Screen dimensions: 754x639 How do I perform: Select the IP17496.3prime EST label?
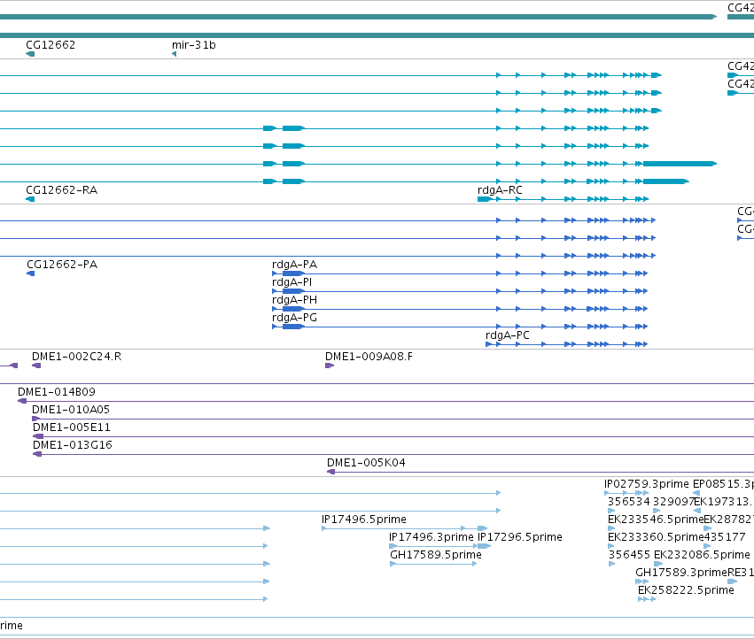click(431, 537)
